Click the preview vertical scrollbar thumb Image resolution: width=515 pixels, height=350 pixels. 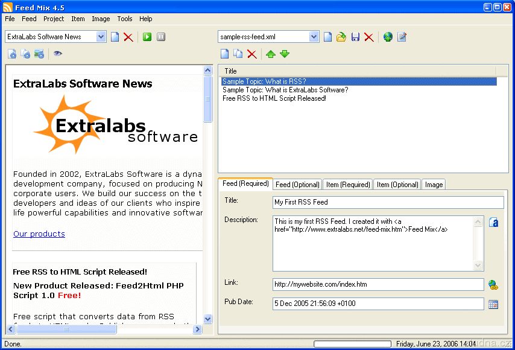point(207,99)
